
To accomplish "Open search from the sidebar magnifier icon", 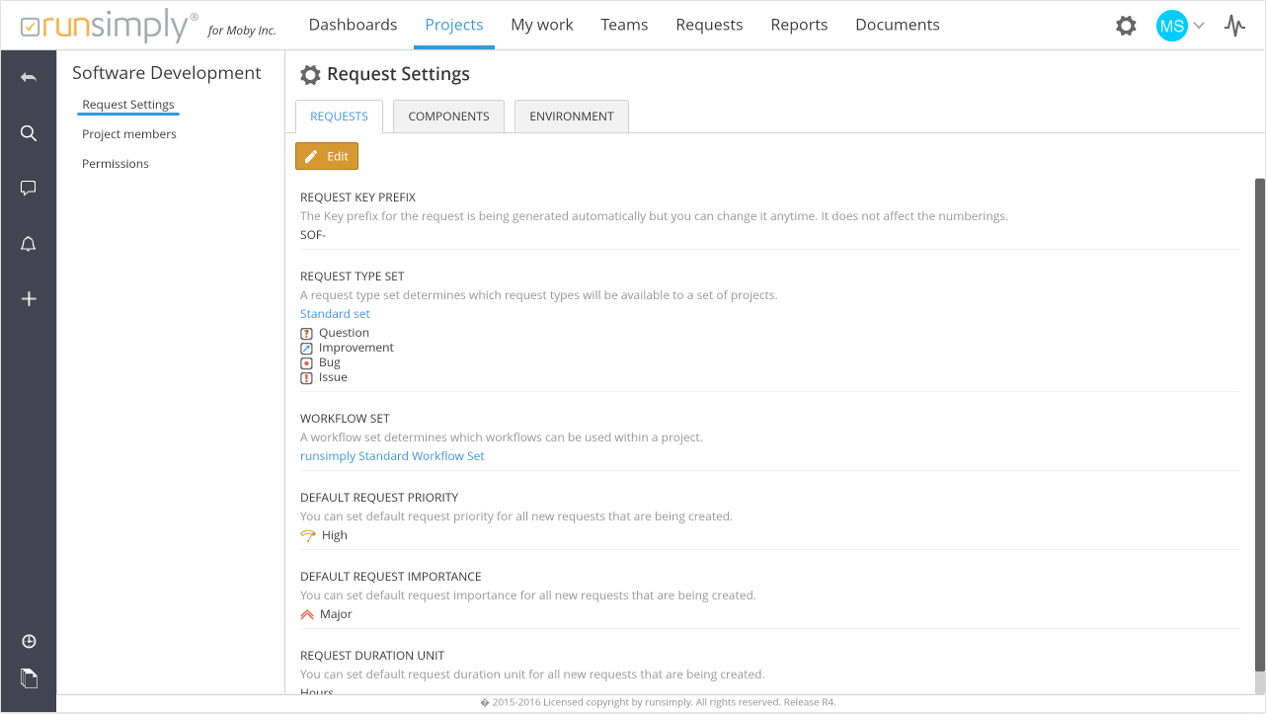I will click(x=29, y=133).
